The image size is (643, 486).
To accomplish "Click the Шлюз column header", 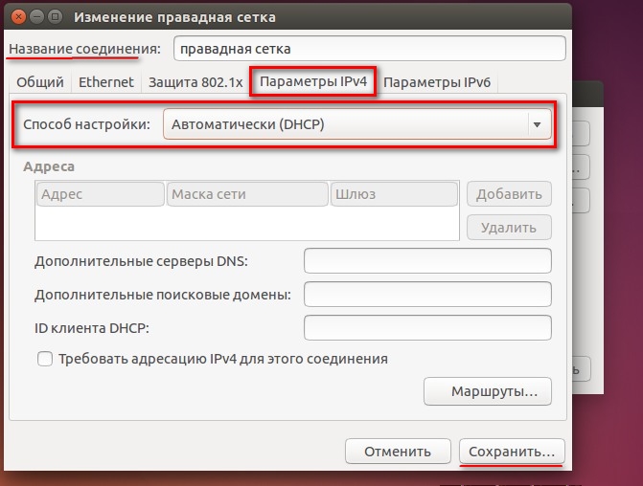I will click(394, 194).
